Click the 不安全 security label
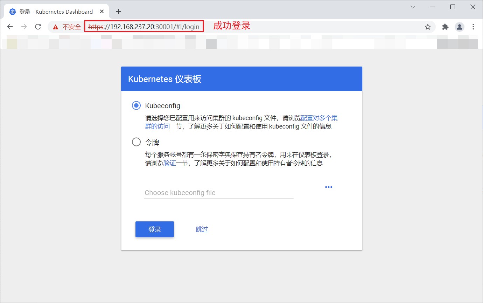Image resolution: width=483 pixels, height=303 pixels. click(x=71, y=27)
